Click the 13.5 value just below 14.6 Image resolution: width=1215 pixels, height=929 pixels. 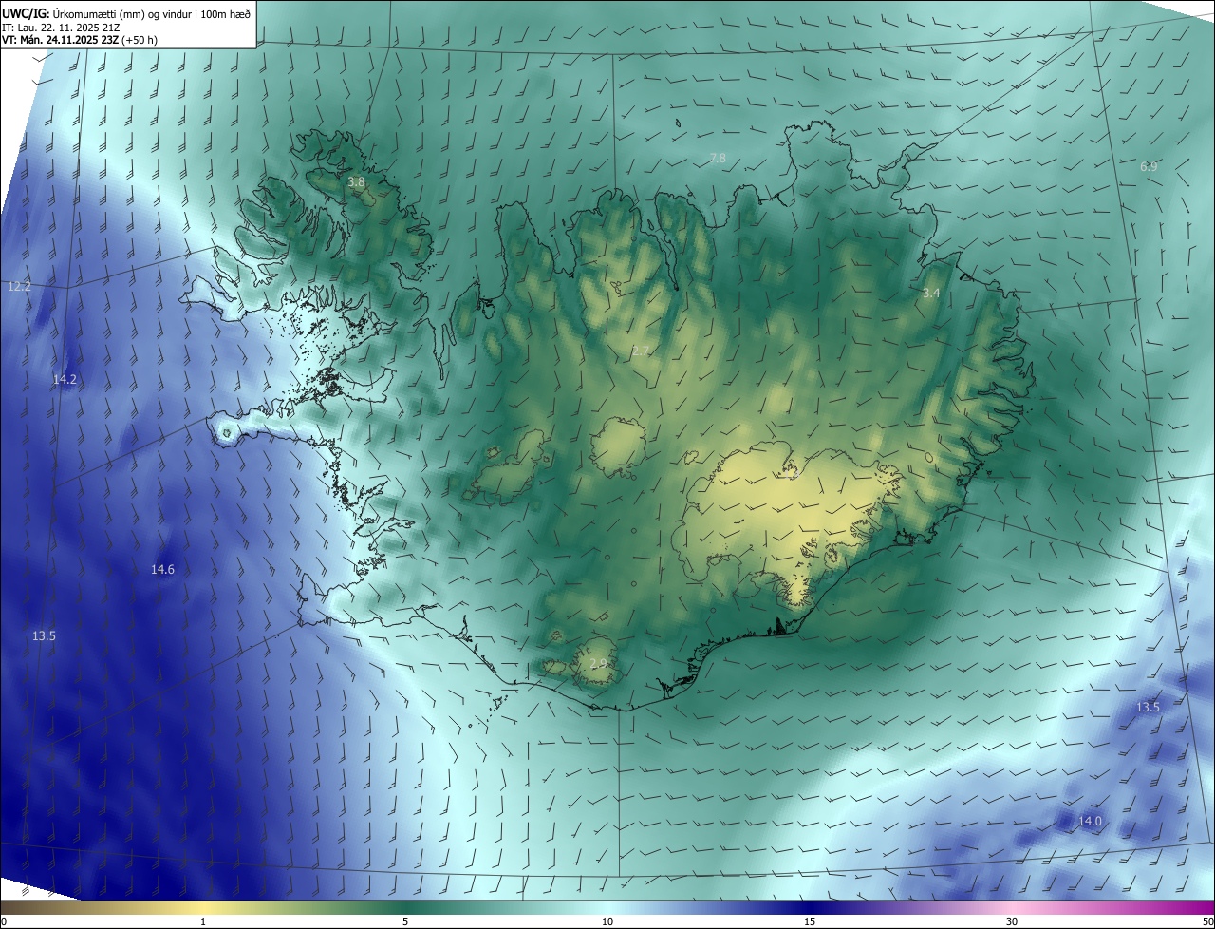pyautogui.click(x=44, y=635)
